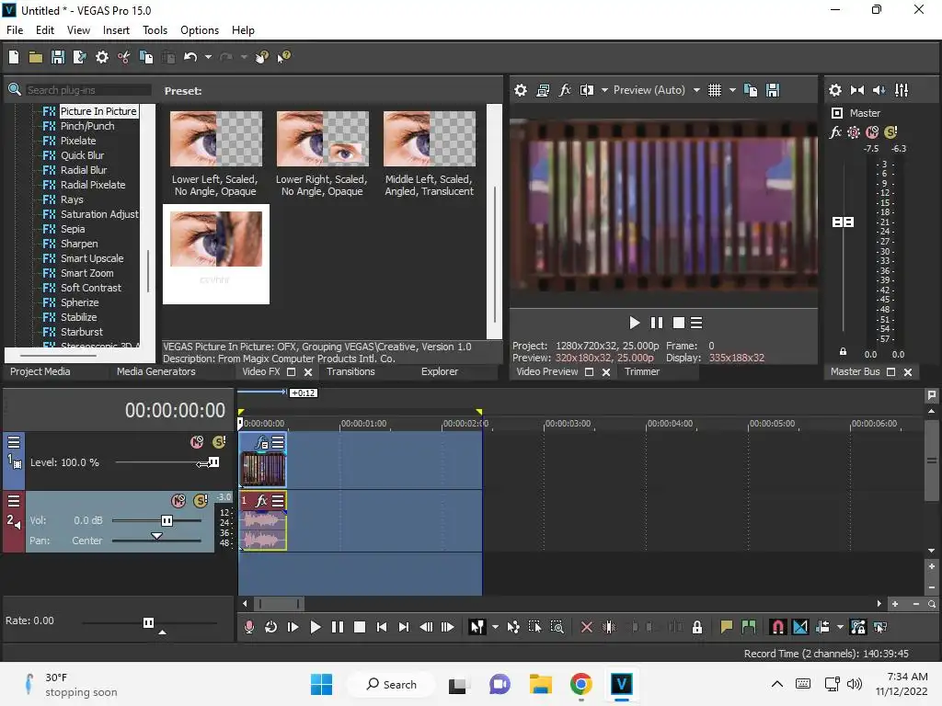Open Project Properties with the gear icon
942x706 pixels.
(x=102, y=57)
